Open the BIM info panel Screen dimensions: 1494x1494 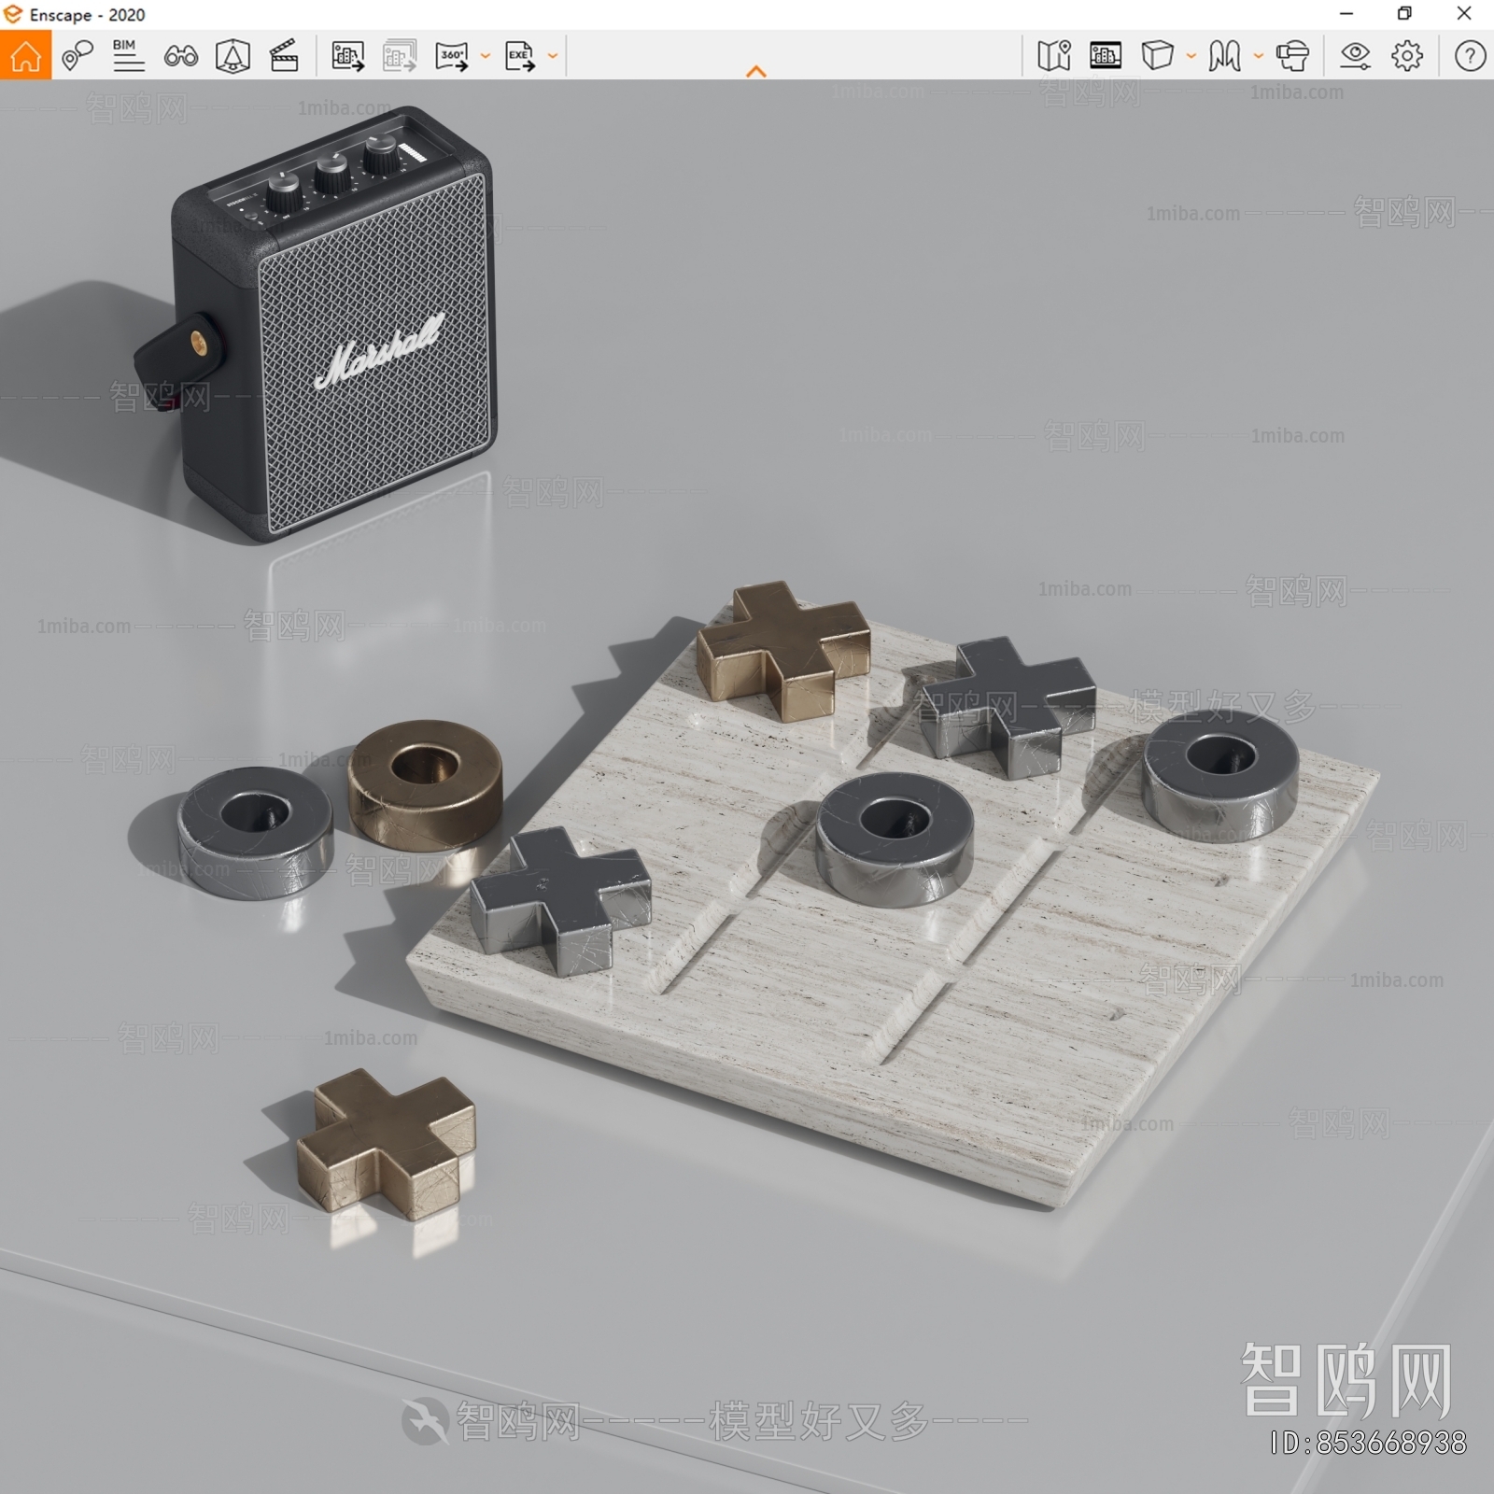click(x=128, y=56)
